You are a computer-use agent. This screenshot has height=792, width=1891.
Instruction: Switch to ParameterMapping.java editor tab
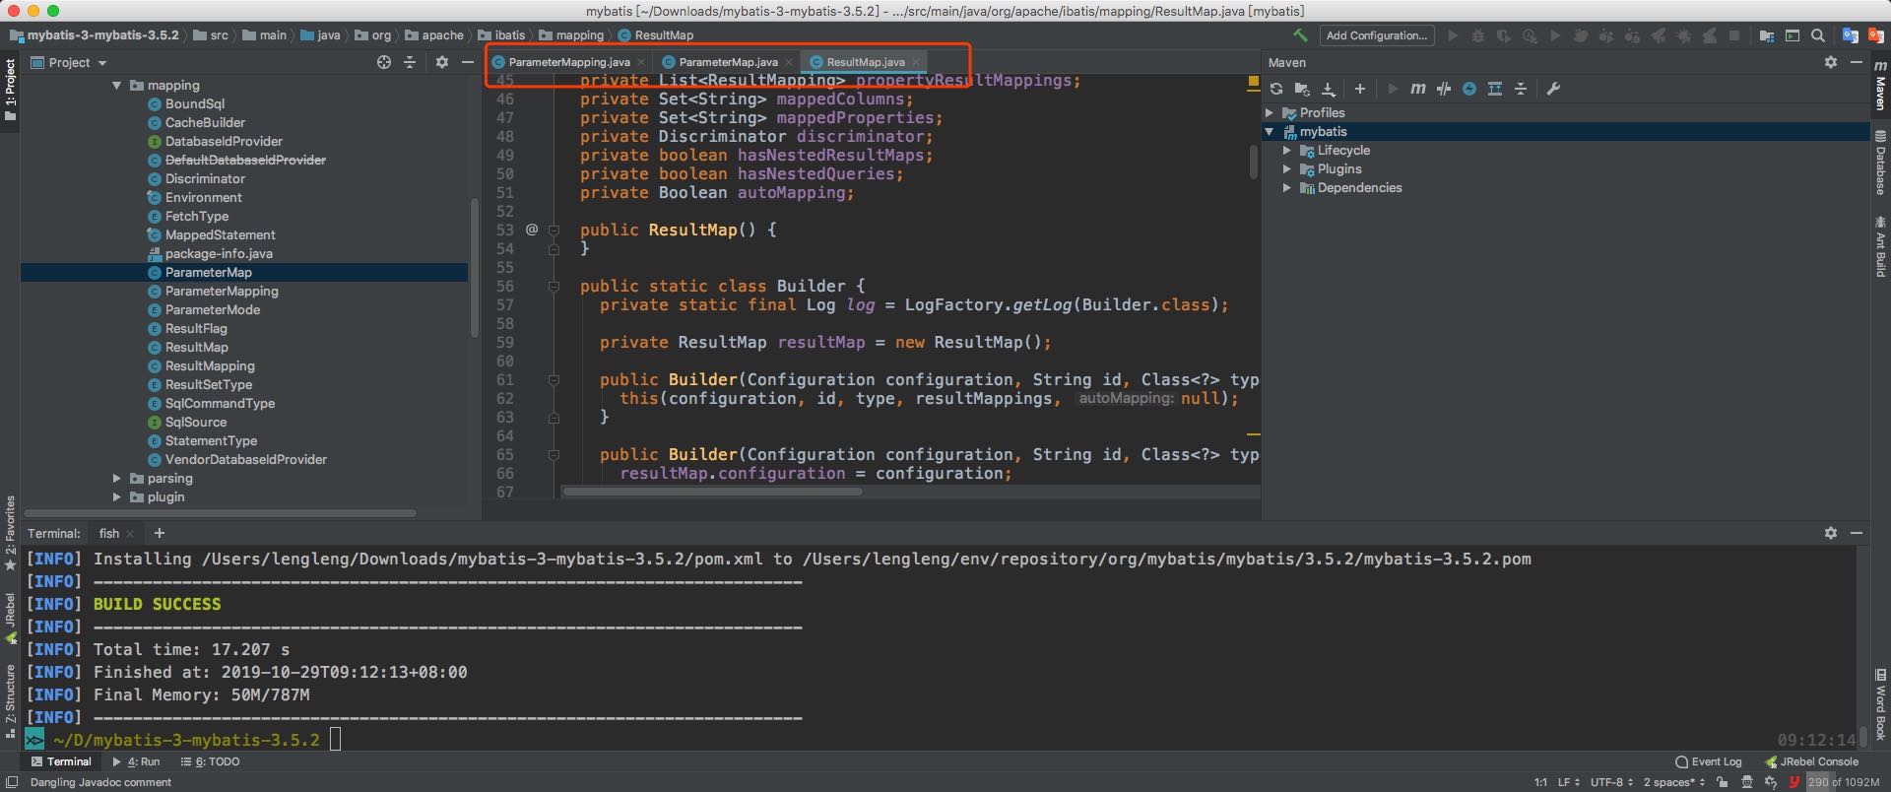coord(568,62)
